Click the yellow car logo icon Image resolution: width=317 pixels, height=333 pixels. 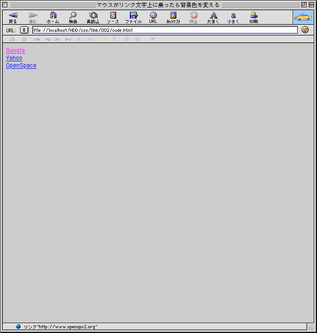[x=303, y=17]
